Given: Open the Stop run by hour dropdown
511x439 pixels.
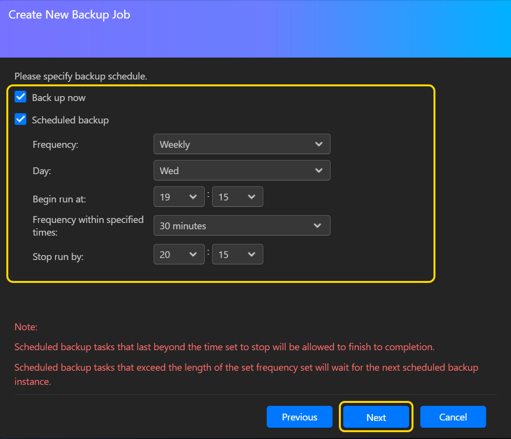Looking at the screenshot, I should click(178, 255).
